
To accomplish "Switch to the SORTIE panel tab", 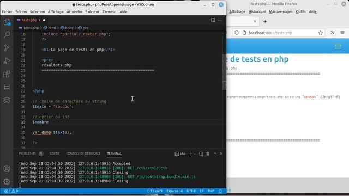I will pos(55,154).
